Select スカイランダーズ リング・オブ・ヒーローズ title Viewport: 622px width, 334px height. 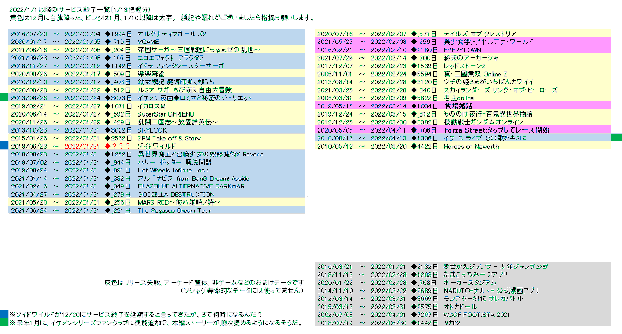point(501,90)
